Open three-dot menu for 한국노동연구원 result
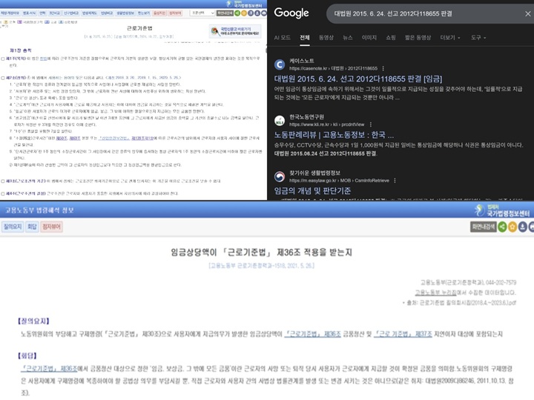Screen dimensions: 534x400 [x=371, y=124]
